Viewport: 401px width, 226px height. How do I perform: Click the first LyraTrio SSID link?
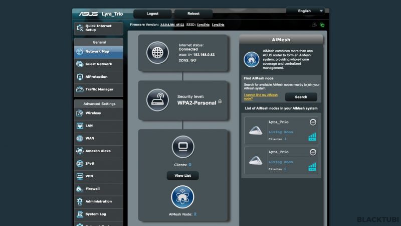(204, 25)
